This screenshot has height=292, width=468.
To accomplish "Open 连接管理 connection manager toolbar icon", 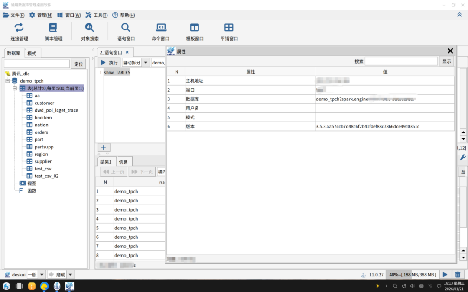I will pyautogui.click(x=19, y=32).
